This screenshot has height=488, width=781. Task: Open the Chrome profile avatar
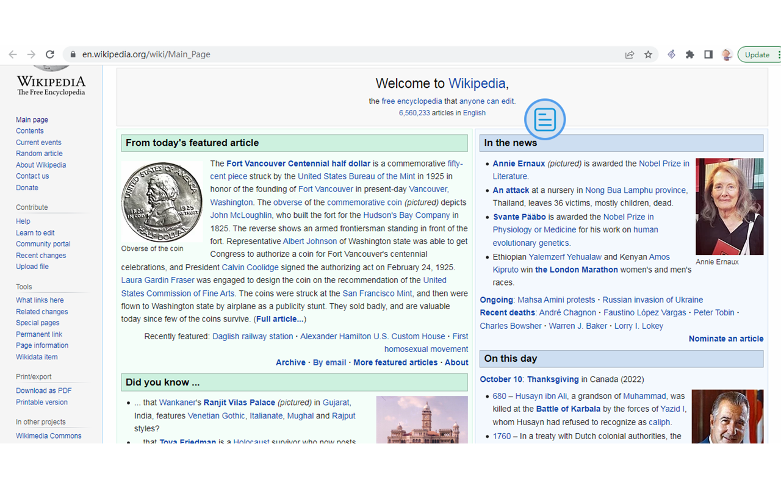[726, 54]
